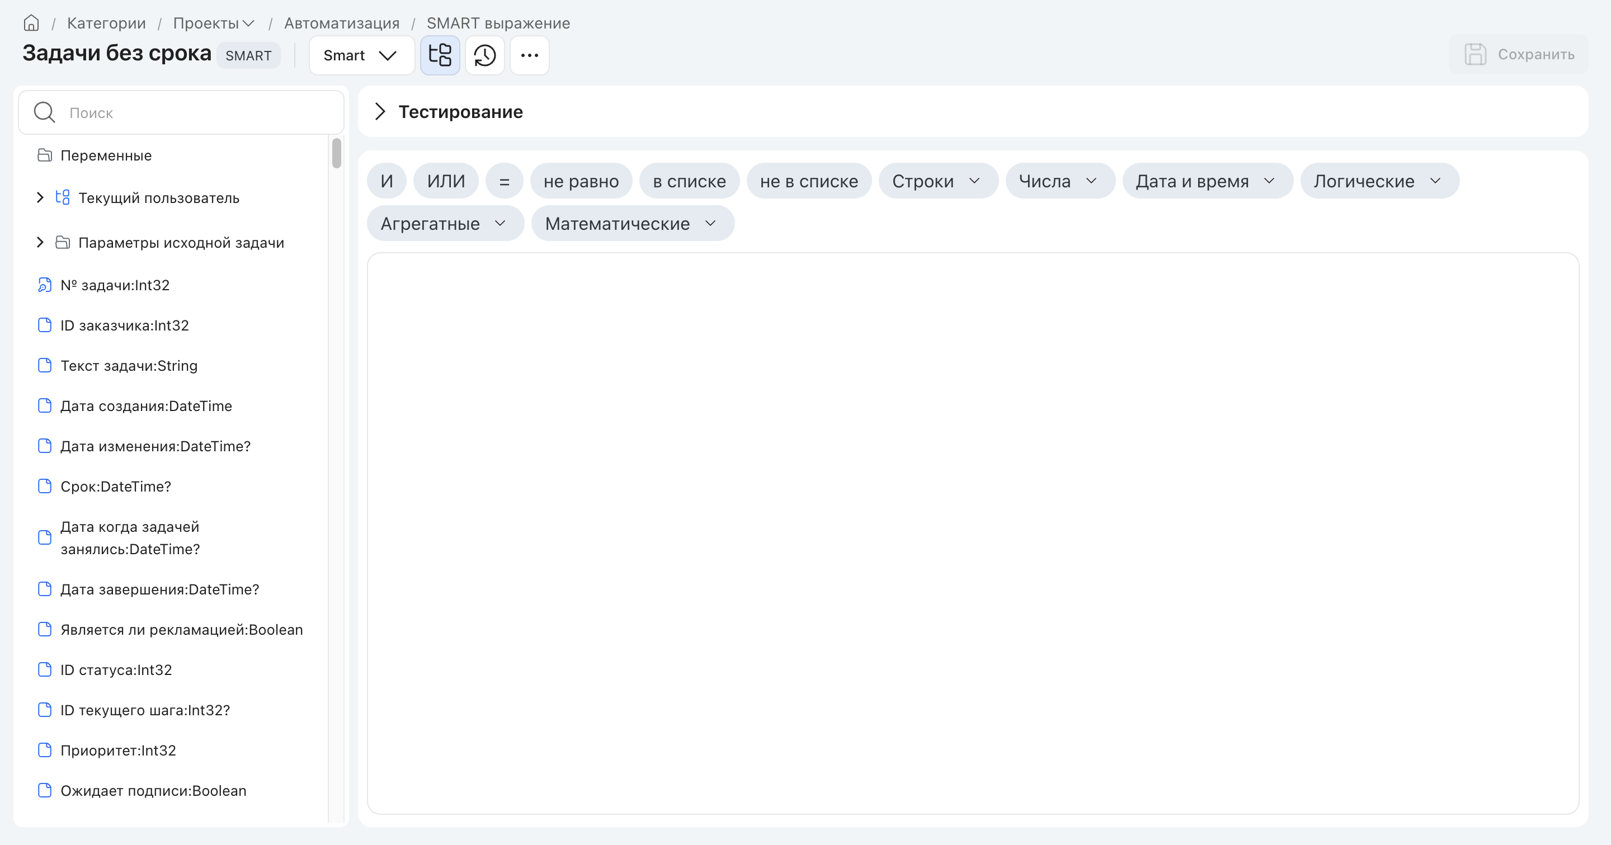The image size is (1611, 845).
Task: Click inside the expression editor area
Action: click(x=973, y=533)
